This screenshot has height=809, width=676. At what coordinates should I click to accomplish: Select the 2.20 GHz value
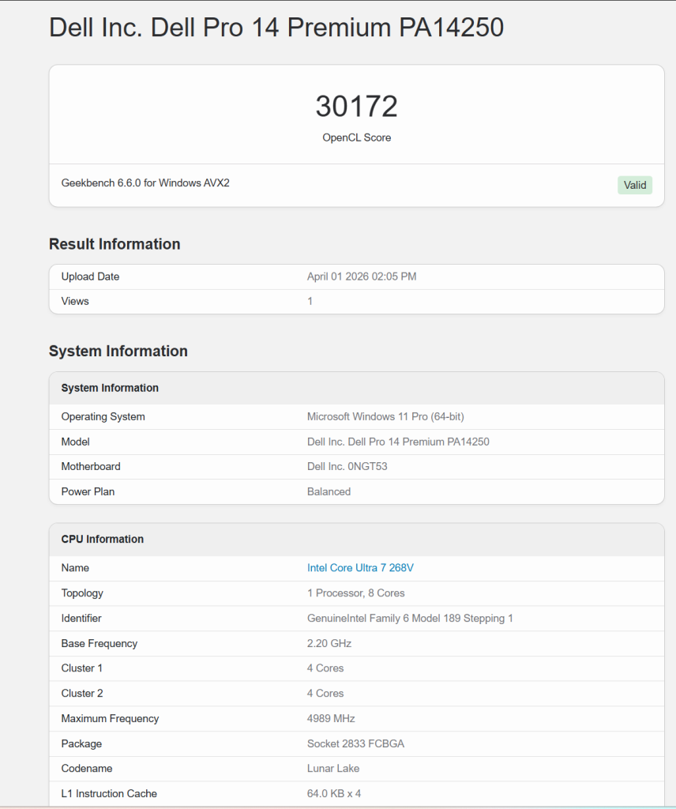[329, 643]
